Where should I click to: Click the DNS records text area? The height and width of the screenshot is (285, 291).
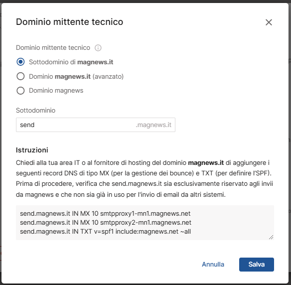tap(145, 223)
